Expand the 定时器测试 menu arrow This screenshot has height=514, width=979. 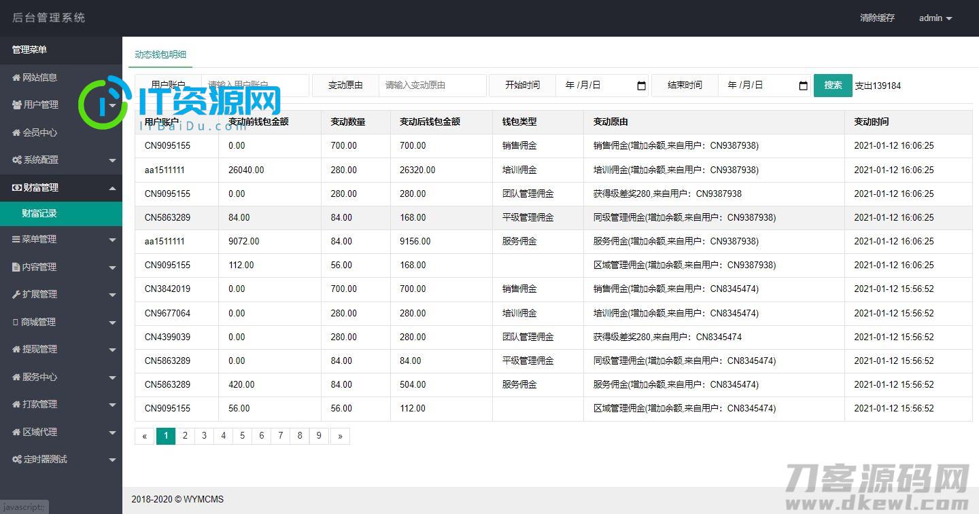click(112, 460)
